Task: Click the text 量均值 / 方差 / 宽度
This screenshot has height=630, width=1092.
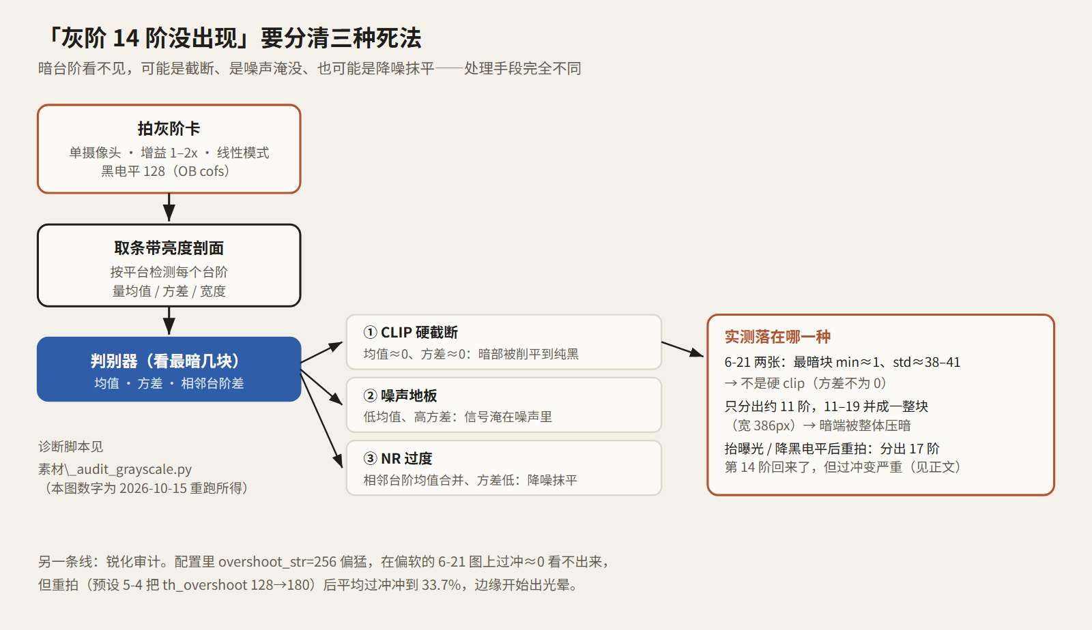Action: [x=169, y=291]
